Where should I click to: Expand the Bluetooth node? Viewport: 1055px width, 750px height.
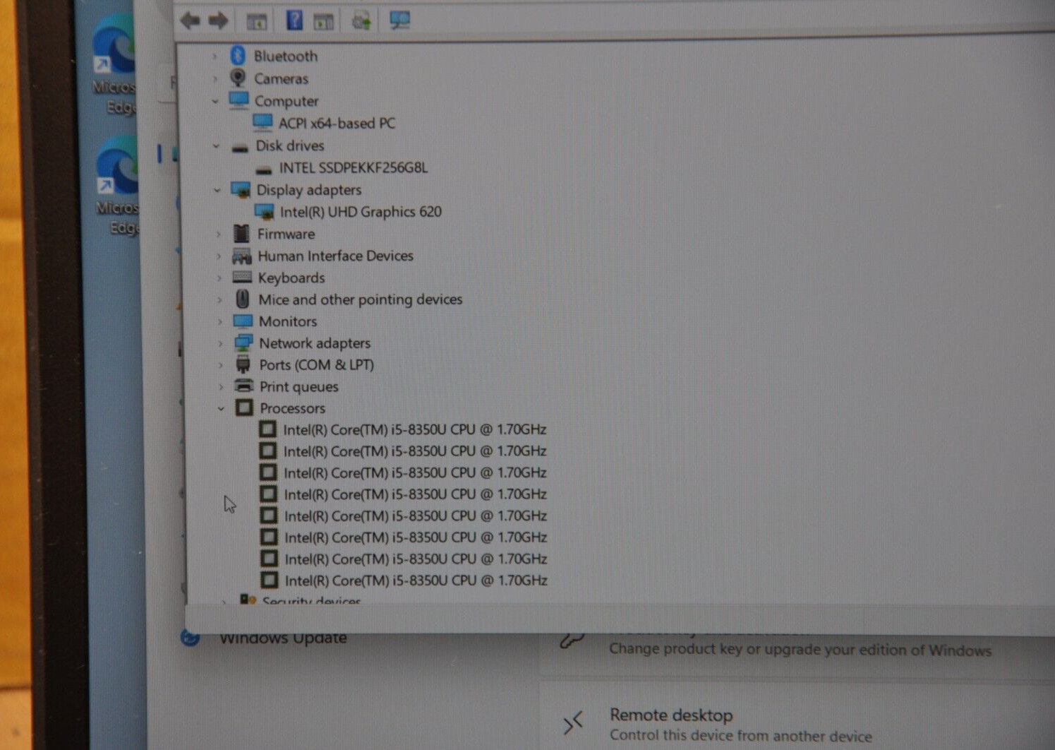[x=215, y=56]
